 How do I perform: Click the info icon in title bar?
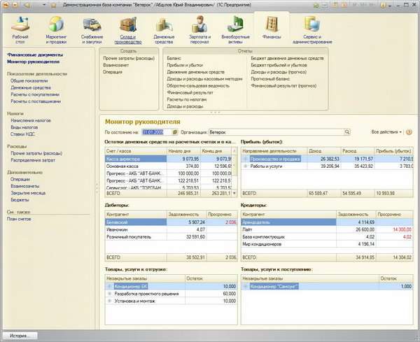[384, 5]
